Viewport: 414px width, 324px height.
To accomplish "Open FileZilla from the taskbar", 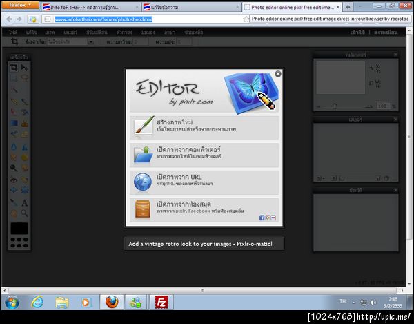I will pyautogui.click(x=161, y=302).
